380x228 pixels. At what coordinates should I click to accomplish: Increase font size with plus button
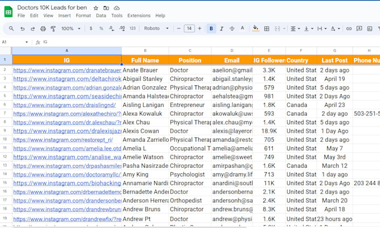[x=199, y=28]
